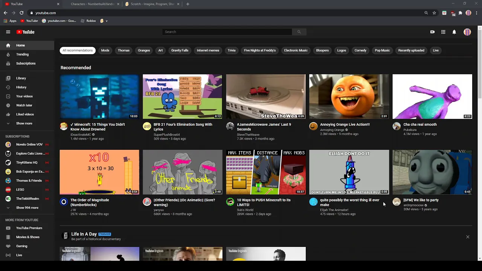Open Library in sidebar

(x=27, y=78)
